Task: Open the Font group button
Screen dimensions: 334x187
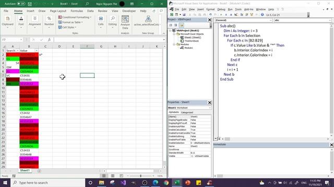Action: coord(21,22)
